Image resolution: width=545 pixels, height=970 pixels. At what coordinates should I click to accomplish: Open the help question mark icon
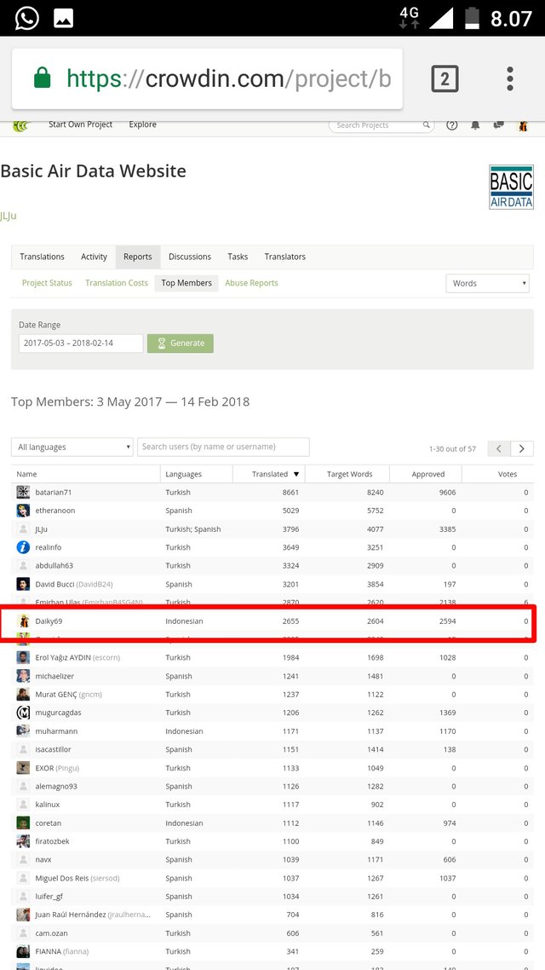452,125
